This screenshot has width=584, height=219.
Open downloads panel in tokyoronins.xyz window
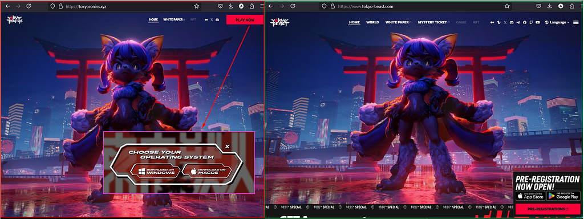[231, 6]
